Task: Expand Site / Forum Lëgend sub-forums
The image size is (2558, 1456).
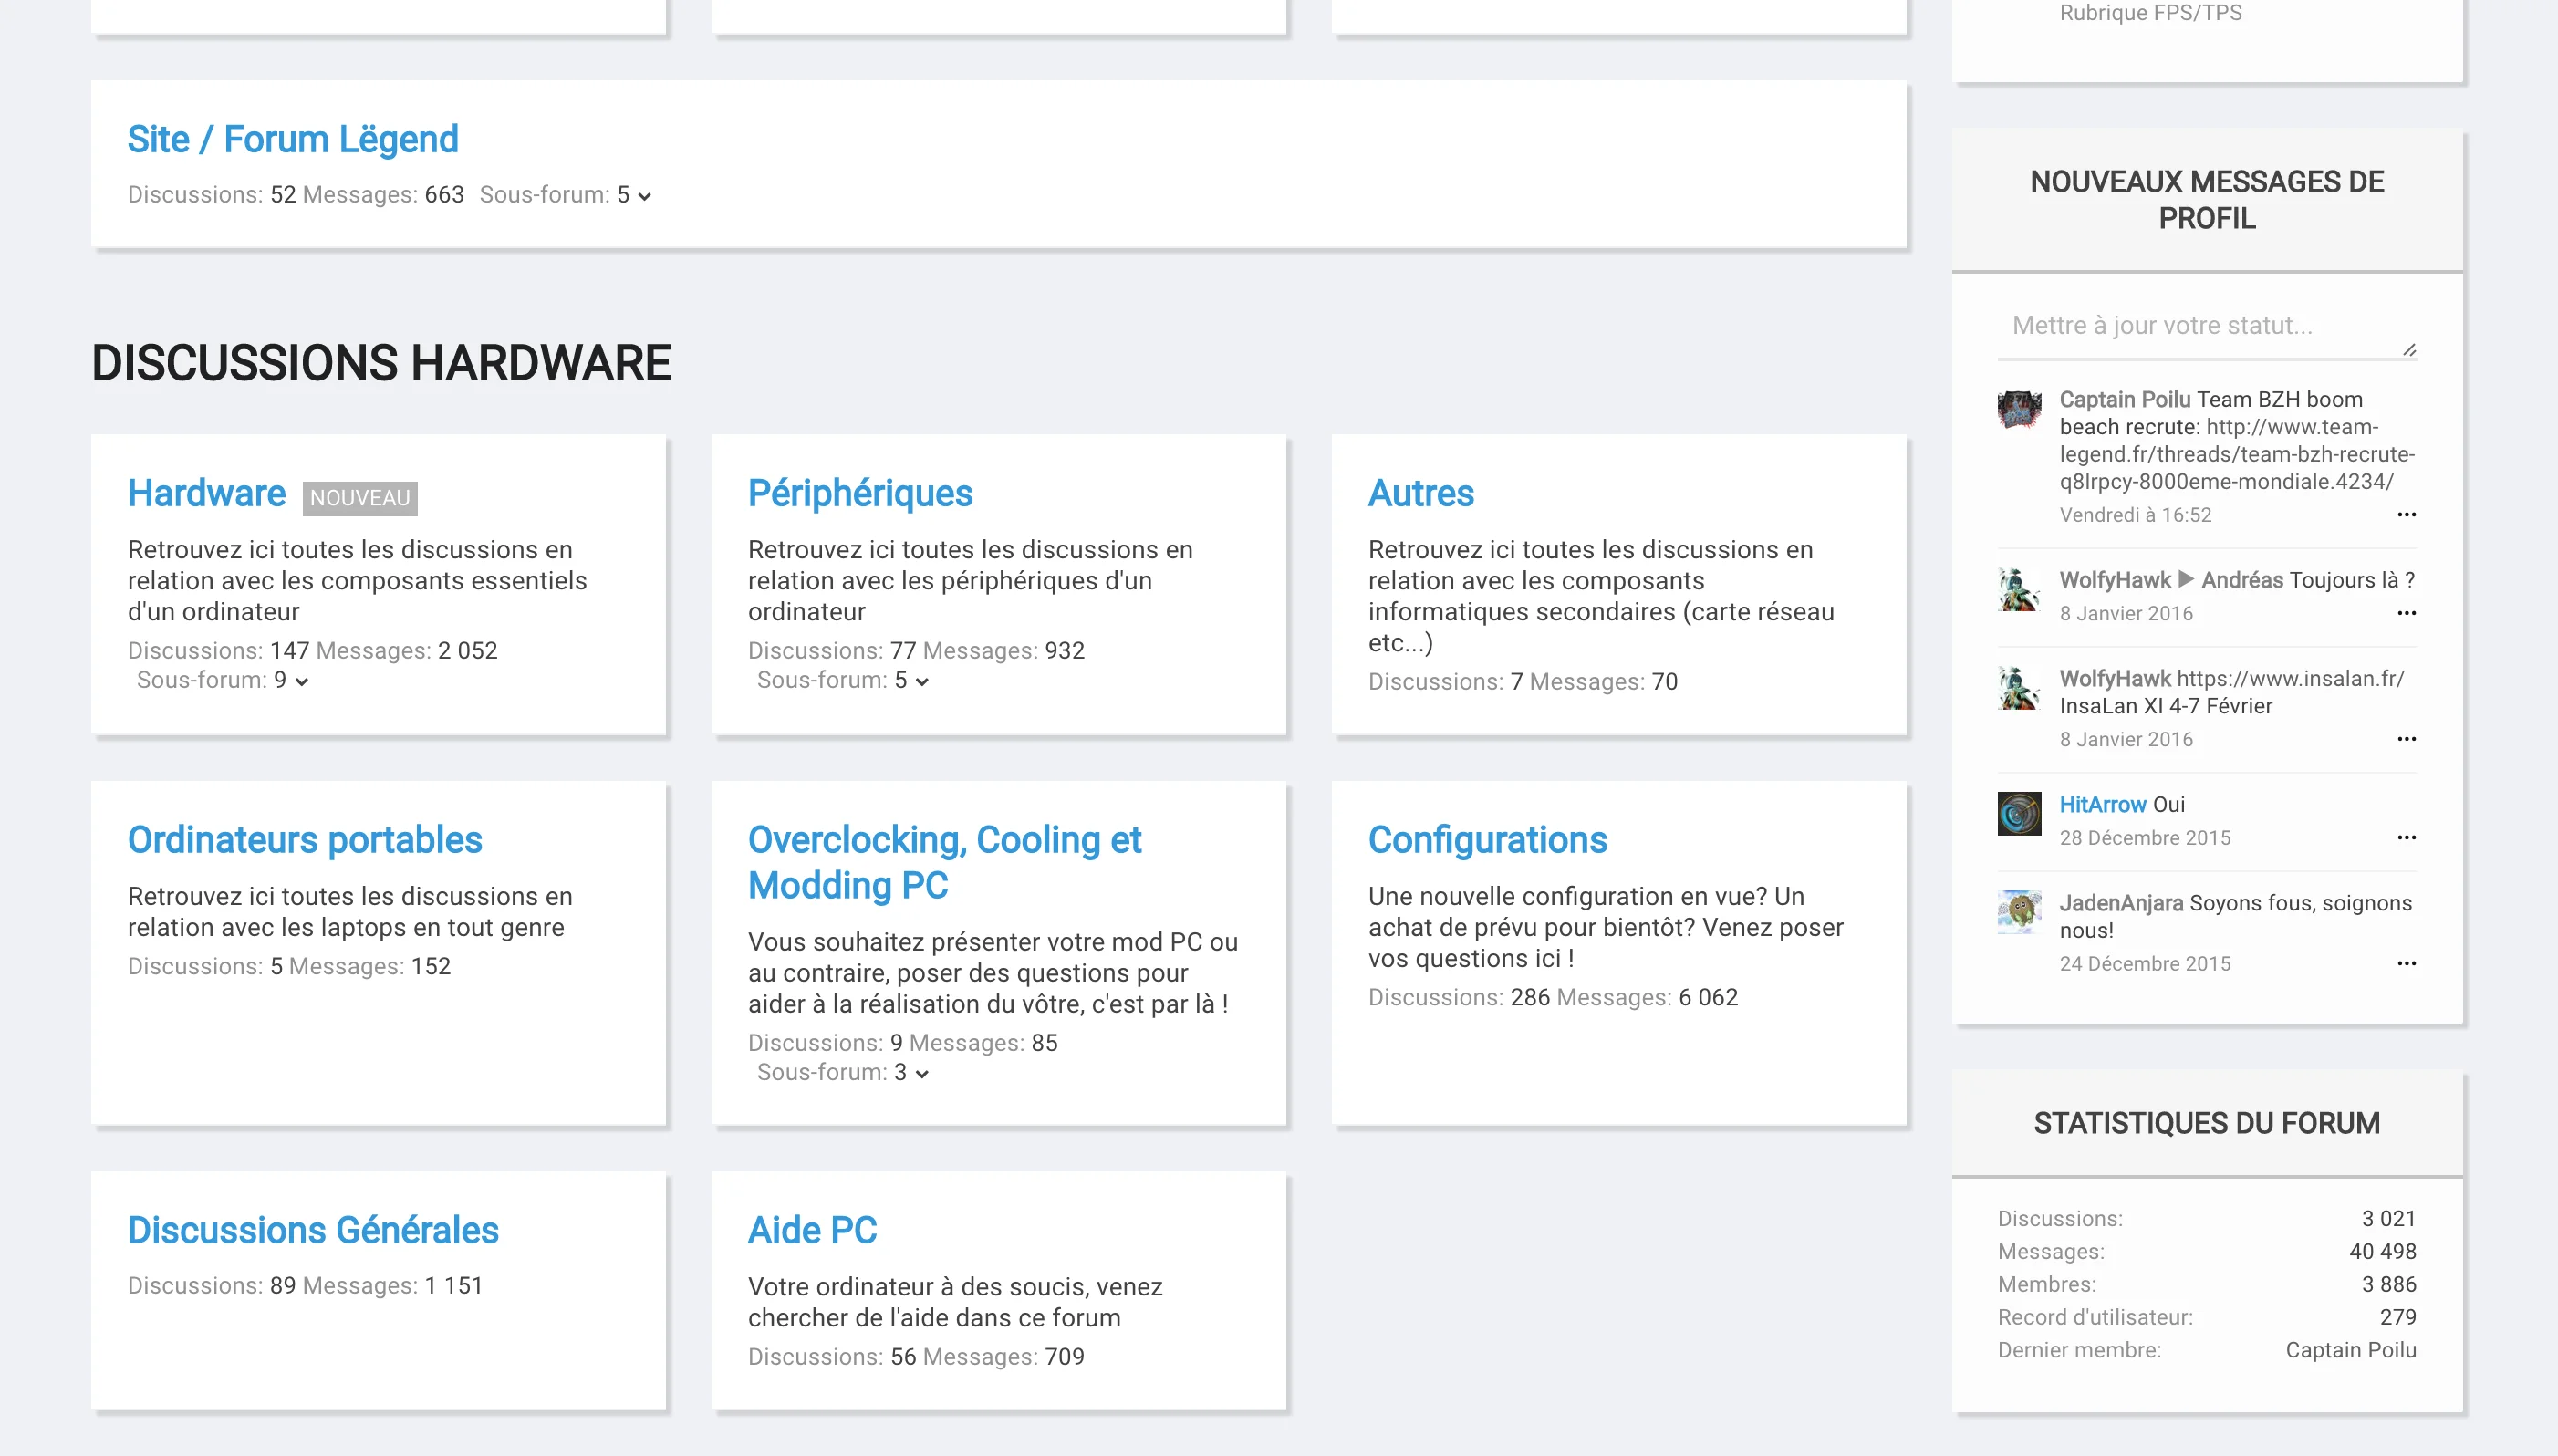Action: click(x=644, y=197)
